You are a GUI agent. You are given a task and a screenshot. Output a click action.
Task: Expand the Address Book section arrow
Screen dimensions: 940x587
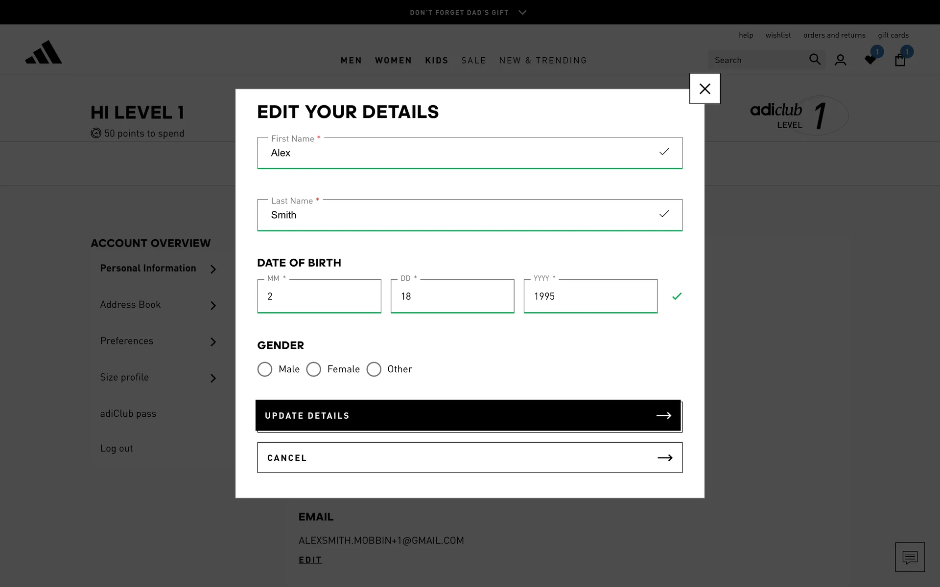(213, 306)
